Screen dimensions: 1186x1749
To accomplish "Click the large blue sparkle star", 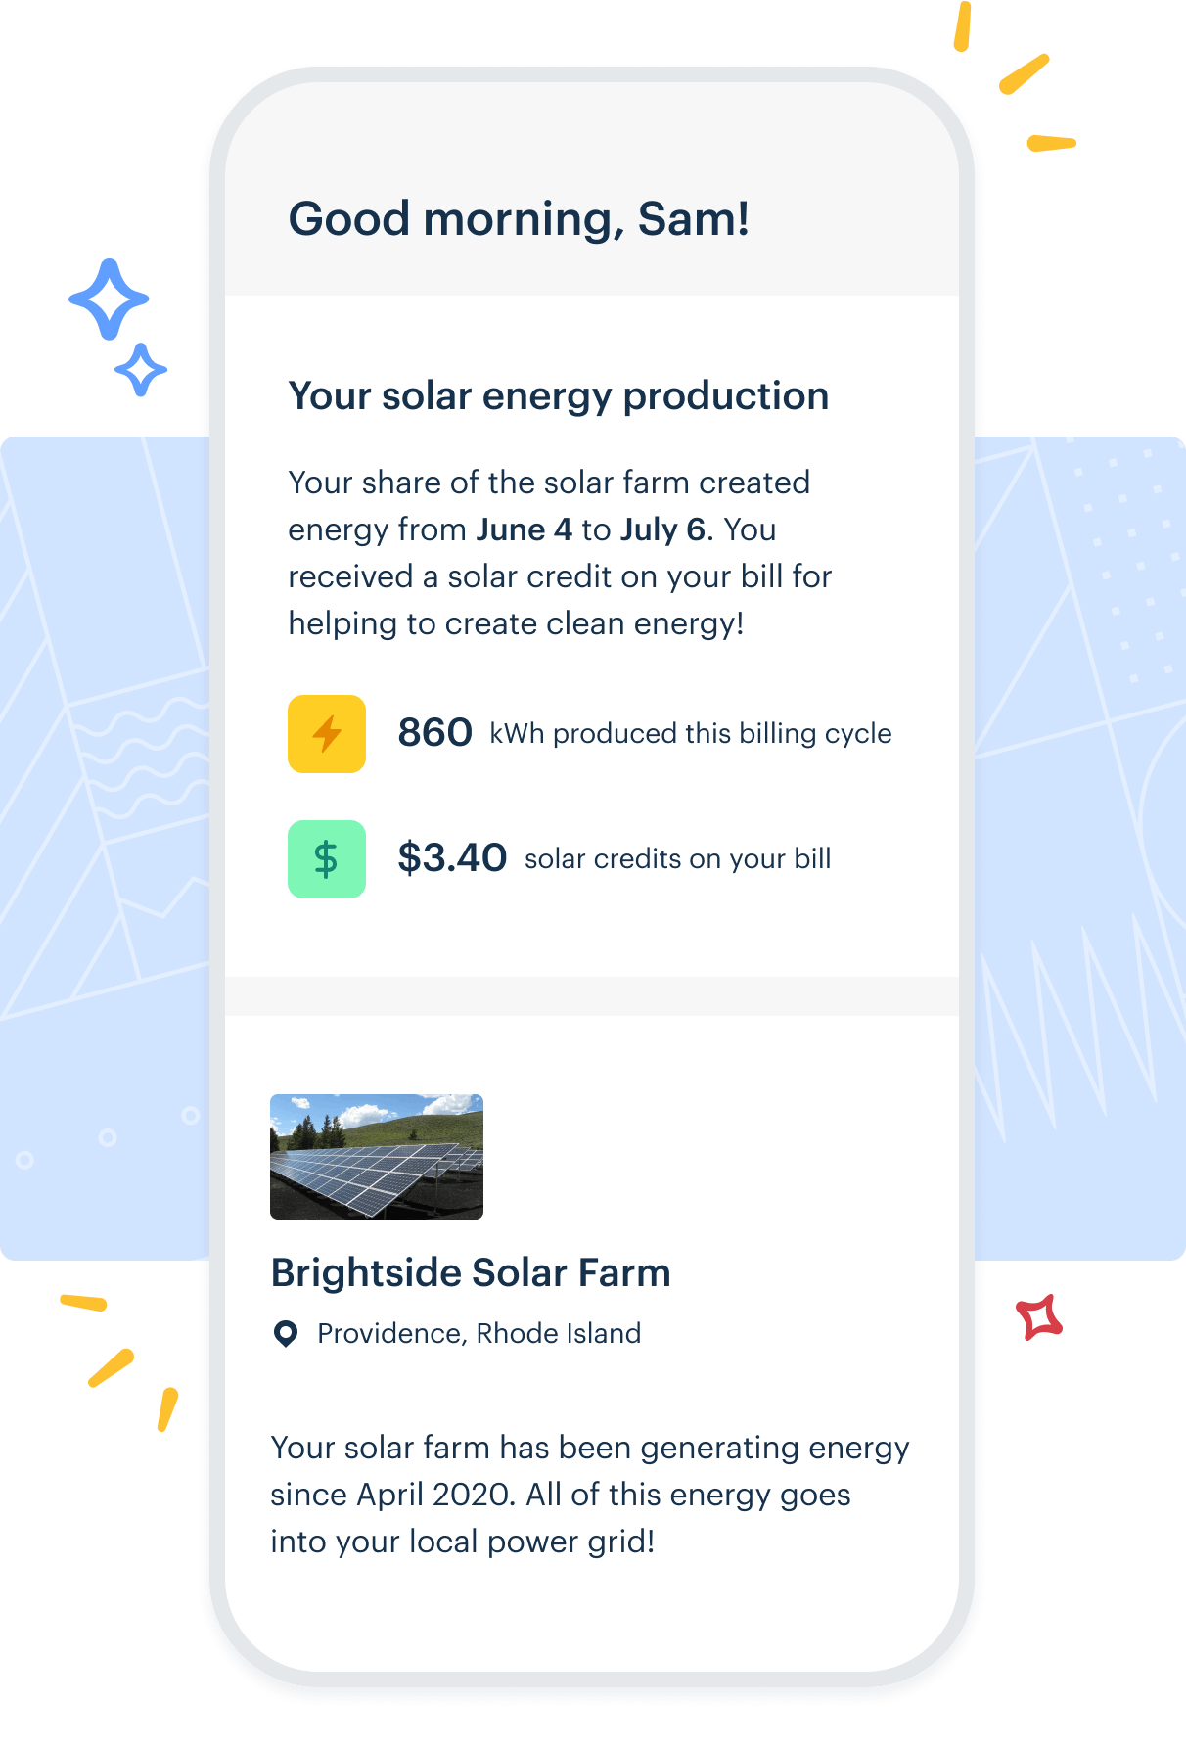I will [109, 299].
